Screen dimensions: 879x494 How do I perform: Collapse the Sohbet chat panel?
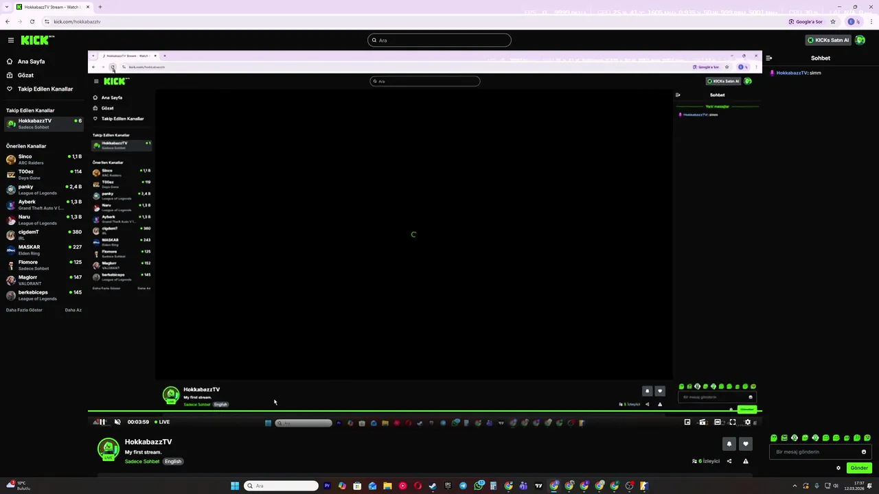769,58
